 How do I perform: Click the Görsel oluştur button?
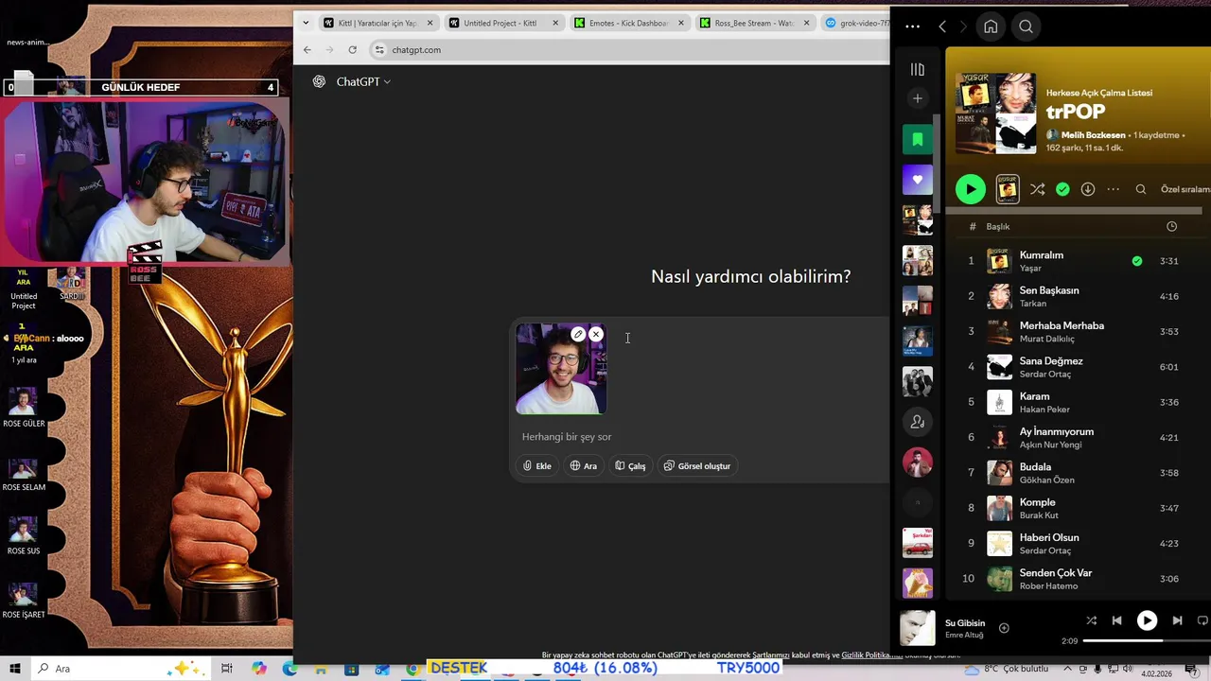tap(697, 466)
